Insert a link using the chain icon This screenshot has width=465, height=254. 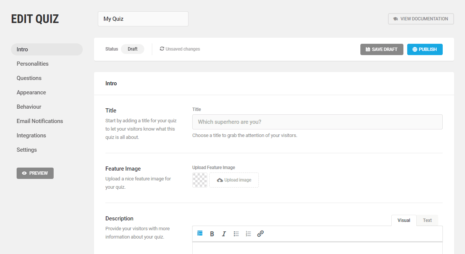[260, 234]
